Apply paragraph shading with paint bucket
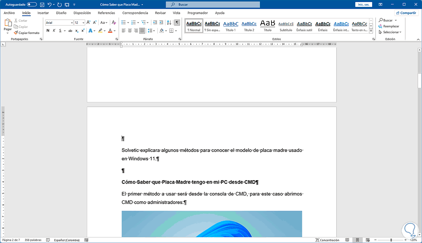The image size is (422, 243). pyautogui.click(x=161, y=31)
